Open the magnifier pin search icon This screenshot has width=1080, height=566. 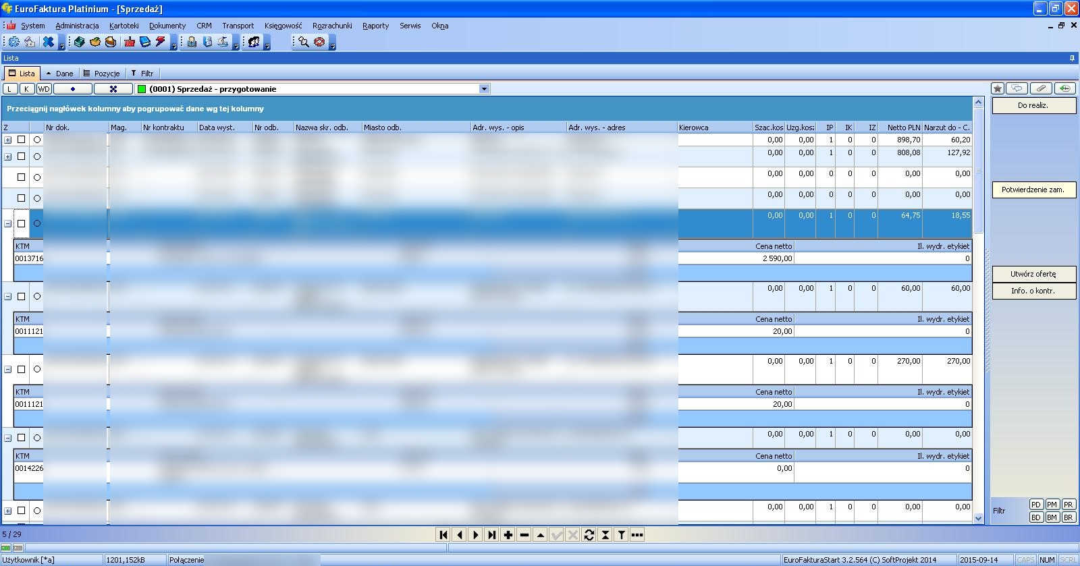point(304,42)
